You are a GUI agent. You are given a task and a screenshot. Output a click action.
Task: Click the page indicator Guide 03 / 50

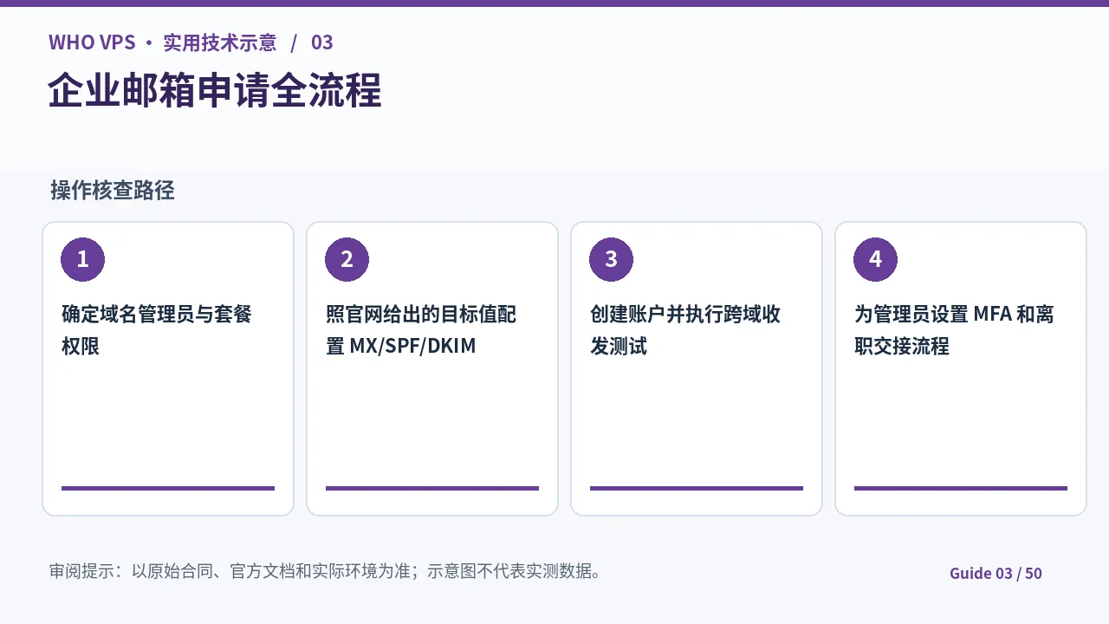996,573
